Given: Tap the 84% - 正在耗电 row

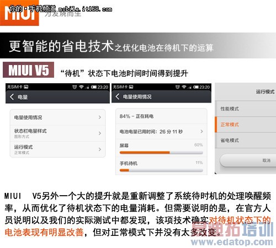Looking at the screenshot, I should (x=161, y=116).
